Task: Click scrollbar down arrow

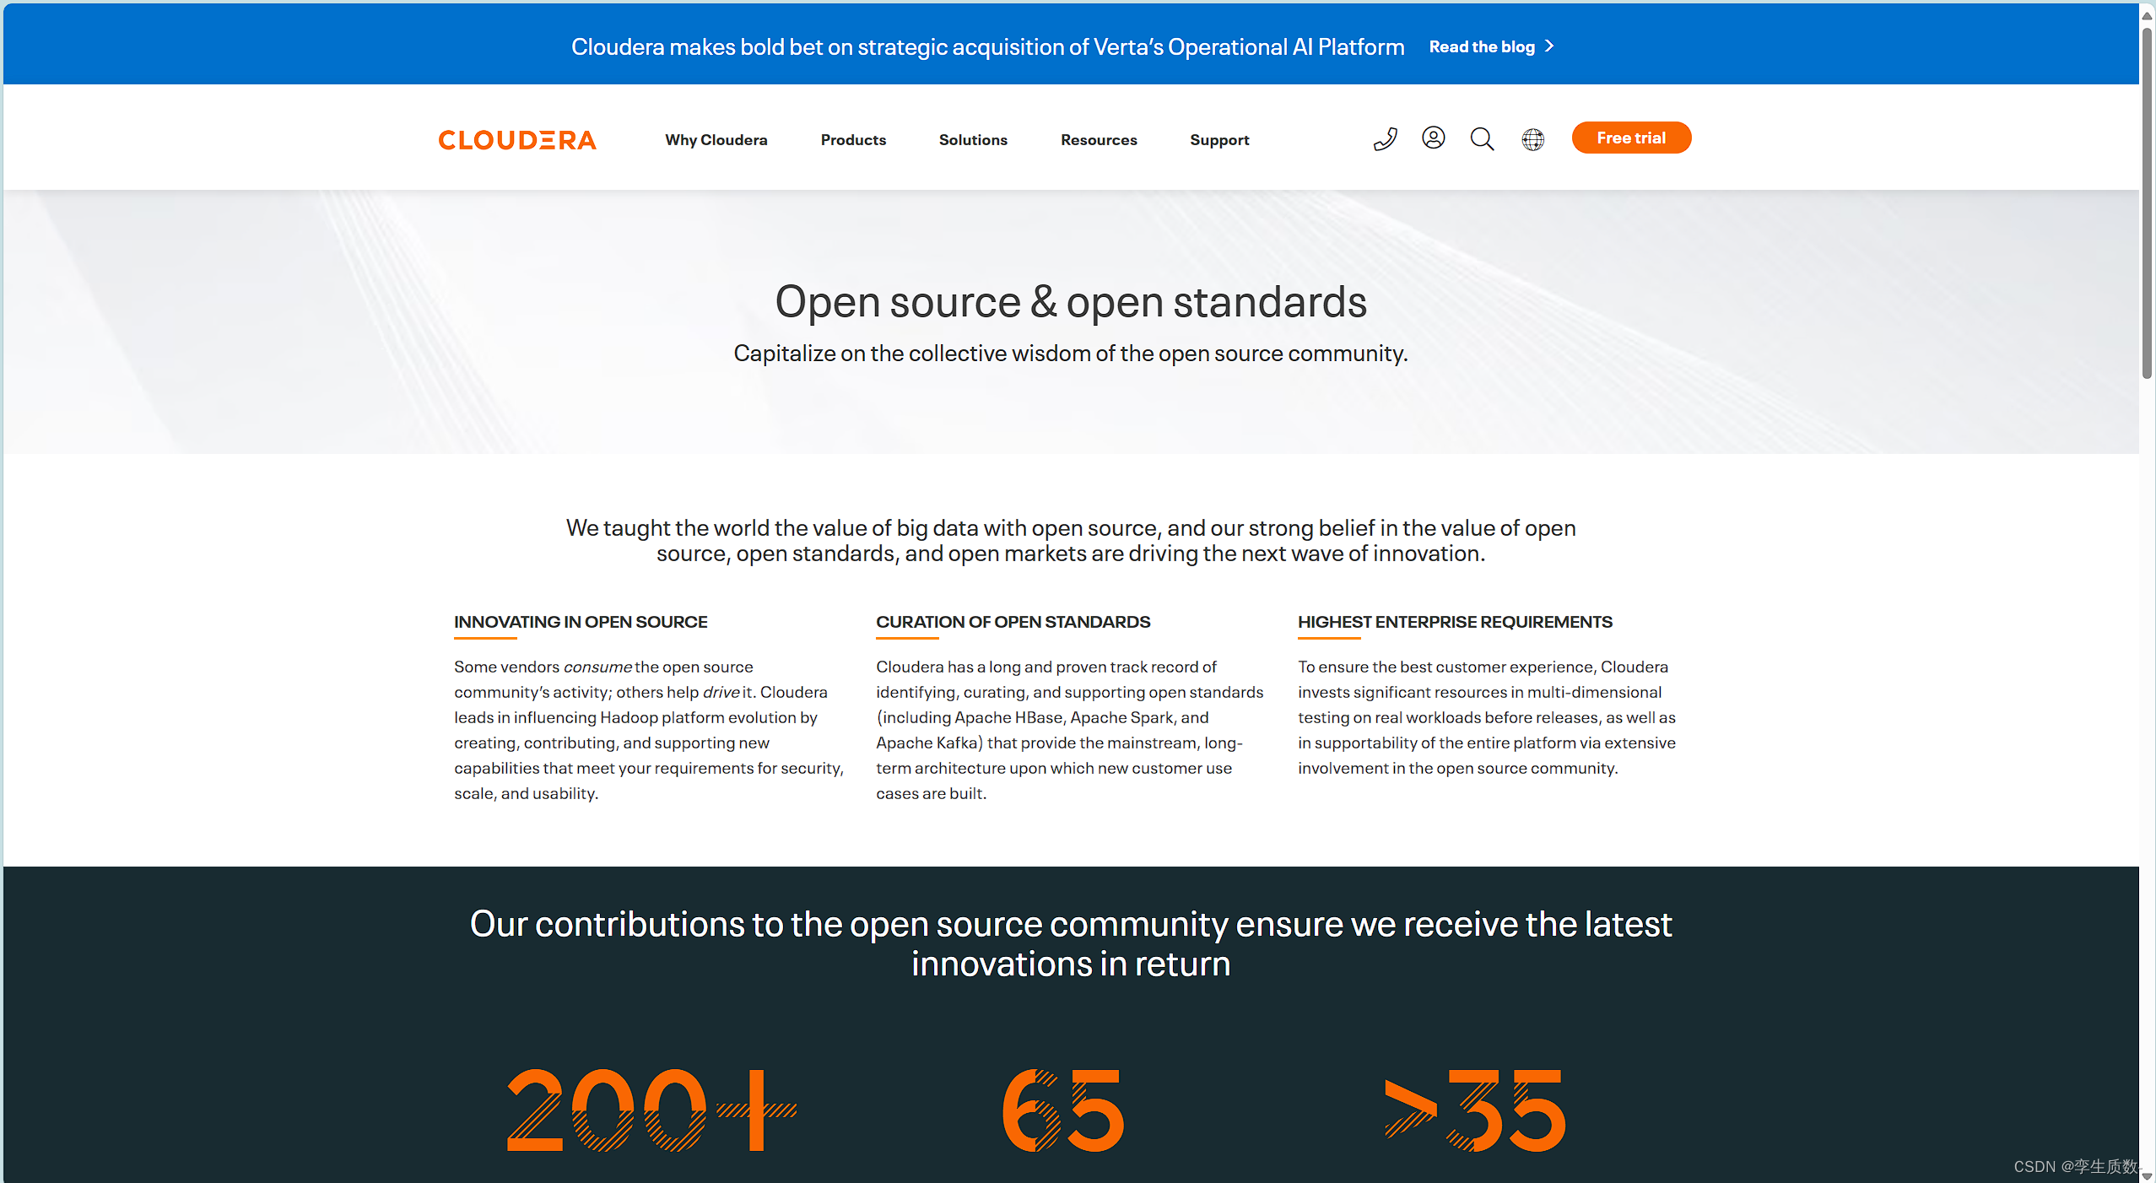Action: [x=2147, y=1175]
